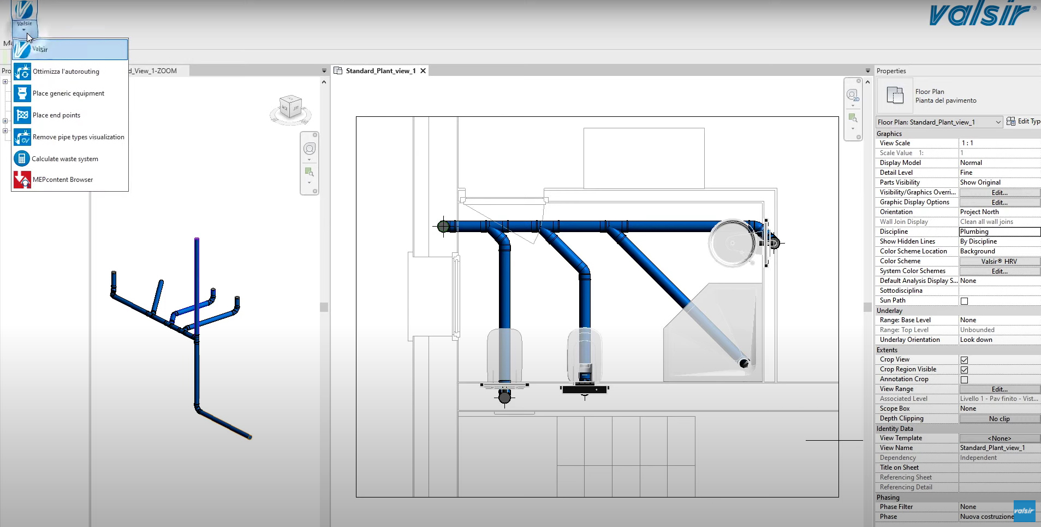Screen dimensions: 1041x527
Task: Close the plan view navigation bar
Action: click(859, 81)
